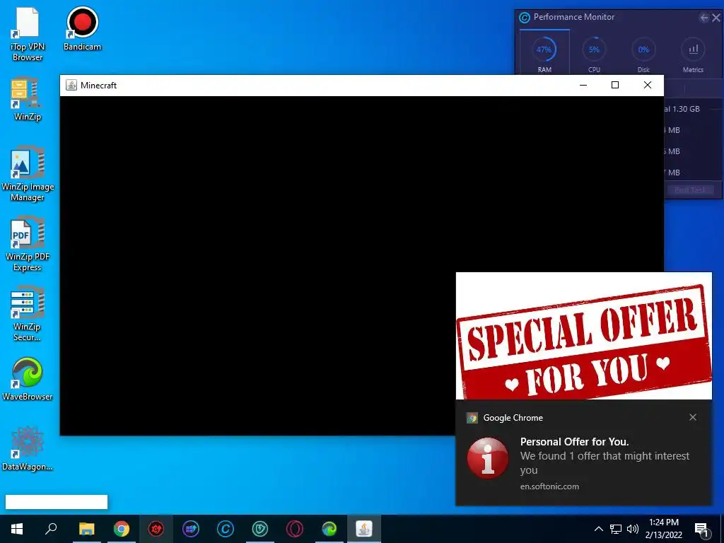
Task: Switch to Google Chrome in the taskbar
Action: coord(122,529)
